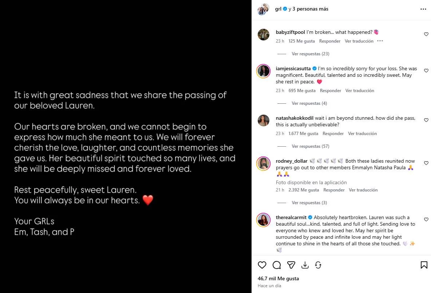Screen dimensions: 431x293
Task: Expand Ver respuestas (4) replies
Action: (309, 103)
